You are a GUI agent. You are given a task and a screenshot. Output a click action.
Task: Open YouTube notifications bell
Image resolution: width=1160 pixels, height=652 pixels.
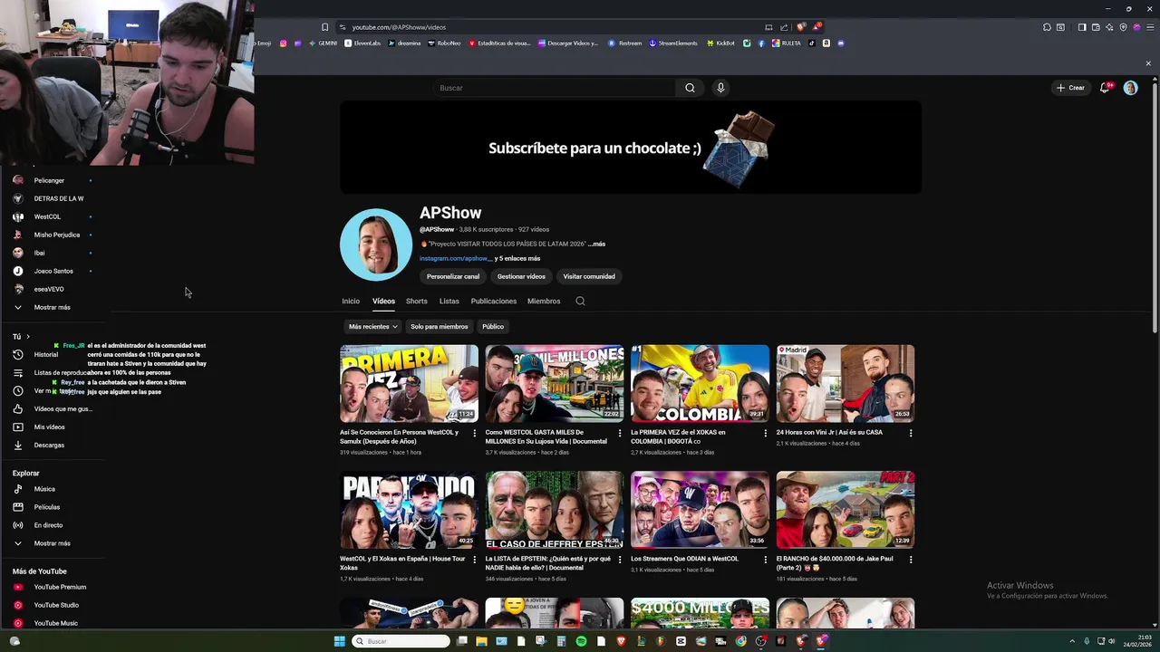click(1105, 88)
